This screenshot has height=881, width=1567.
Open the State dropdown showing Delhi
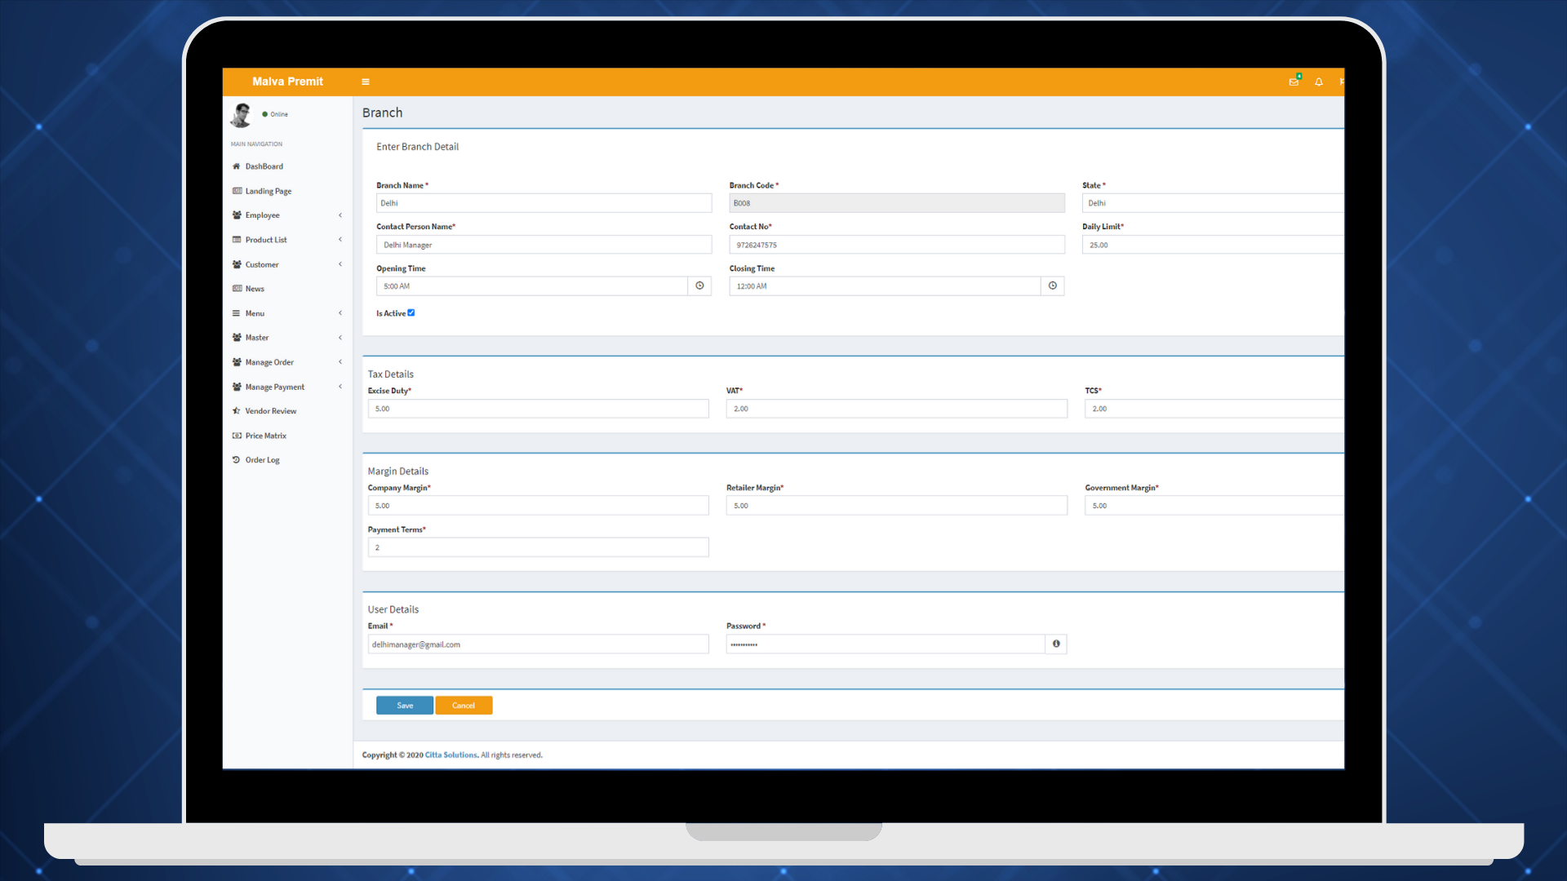pyautogui.click(x=1213, y=203)
